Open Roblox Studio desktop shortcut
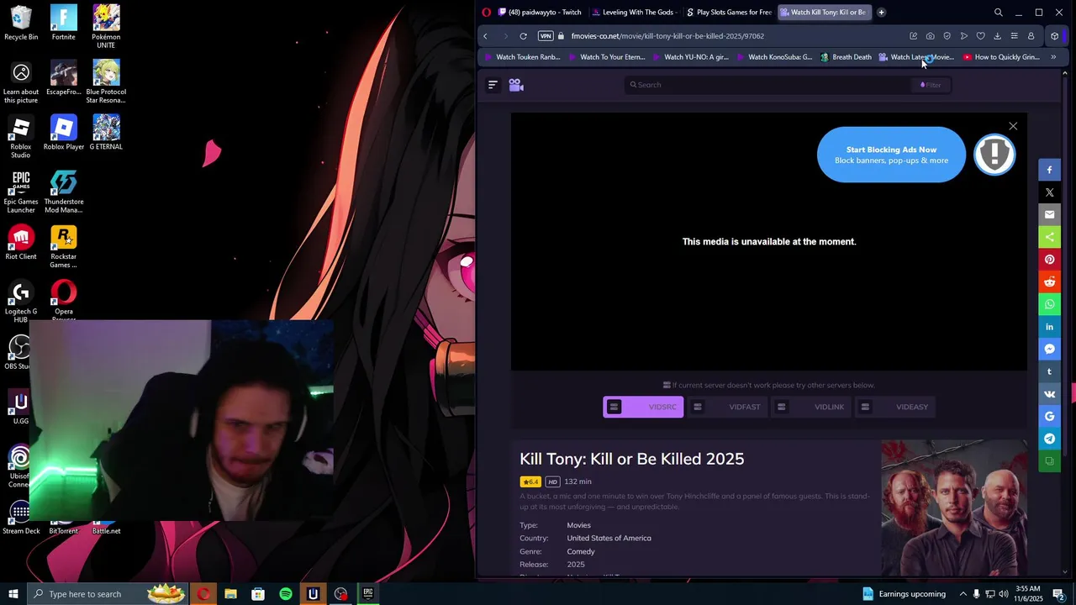Screen dimensions: 1076x605 pyautogui.click(x=21, y=138)
